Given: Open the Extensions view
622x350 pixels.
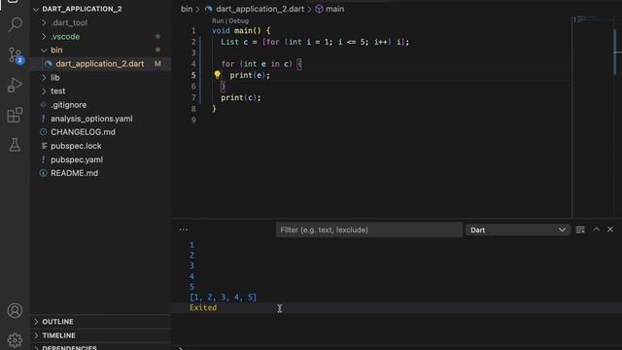Looking at the screenshot, I should tap(15, 115).
